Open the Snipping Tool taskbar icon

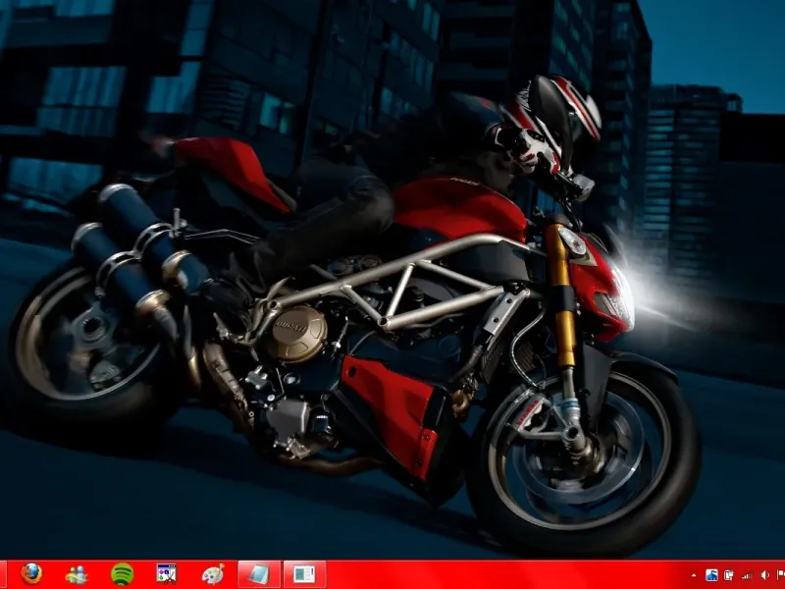166,574
